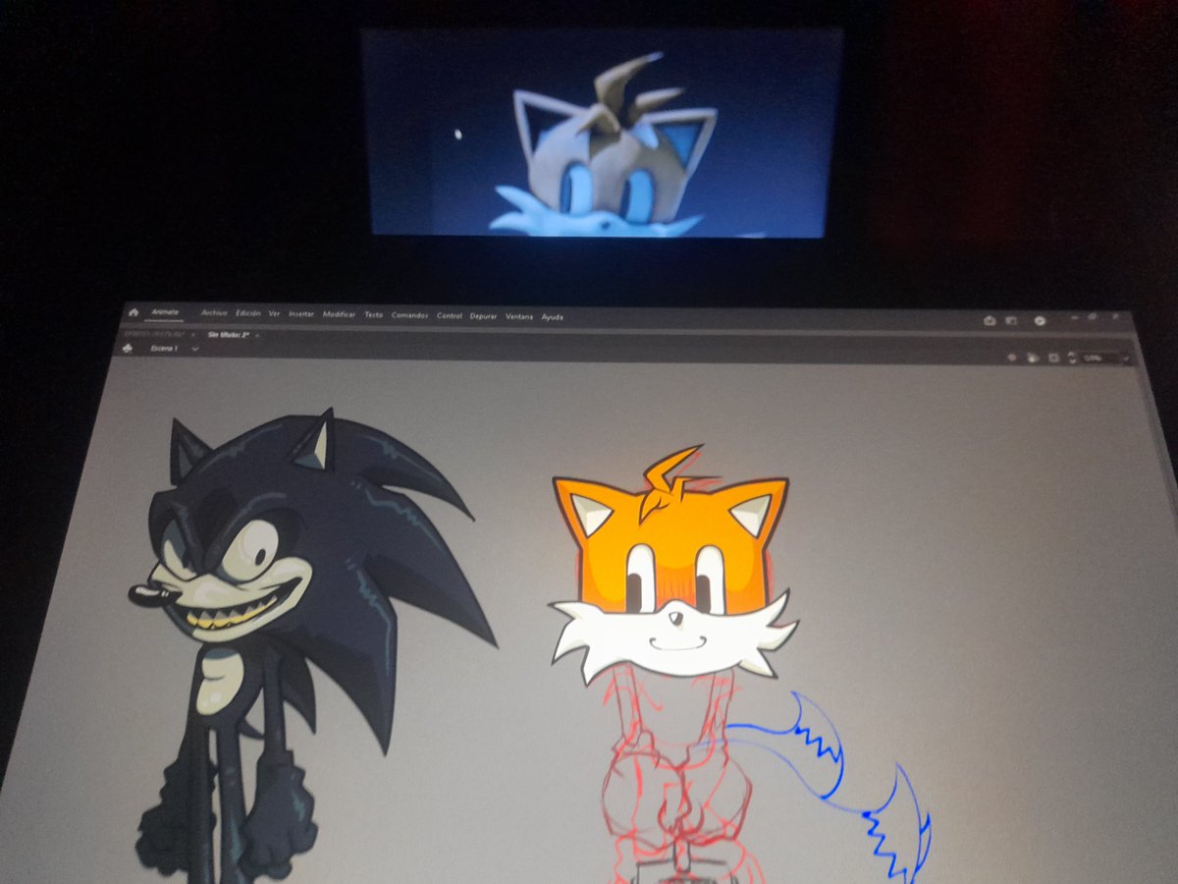Open the Ver menu
This screenshot has width=1178, height=884.
(274, 313)
